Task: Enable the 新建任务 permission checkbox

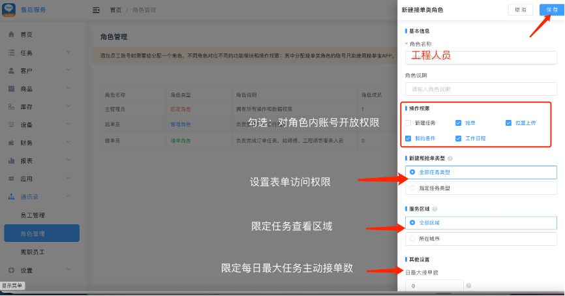Action: [x=408, y=123]
